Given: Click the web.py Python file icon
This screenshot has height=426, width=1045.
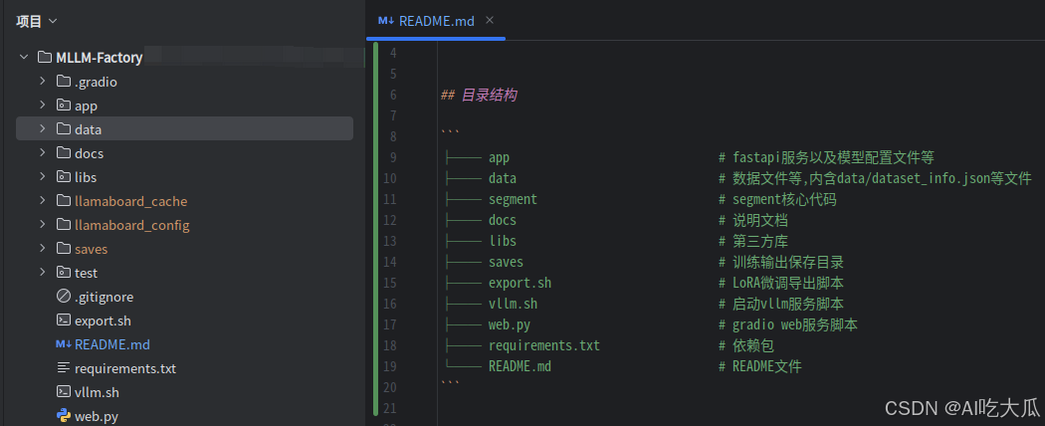Looking at the screenshot, I should coord(64,416).
